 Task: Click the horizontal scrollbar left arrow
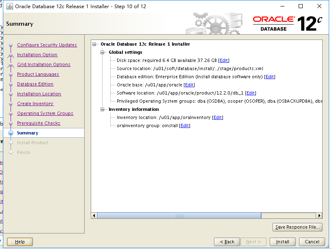coord(94,216)
